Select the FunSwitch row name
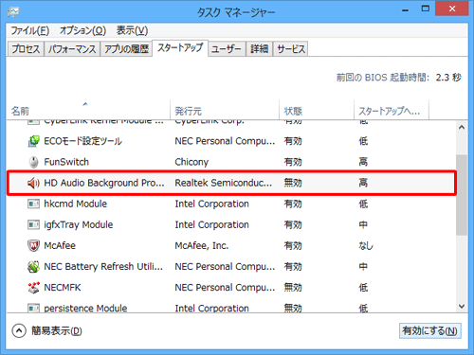The image size is (474, 355). pos(66,162)
